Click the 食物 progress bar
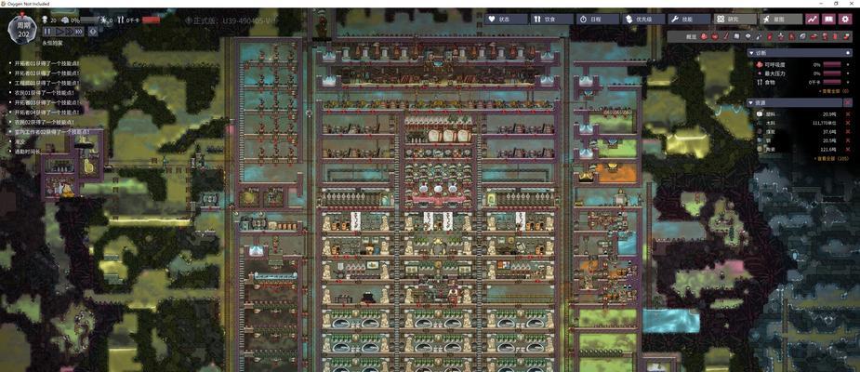This screenshot has width=860, height=372. coord(832,82)
